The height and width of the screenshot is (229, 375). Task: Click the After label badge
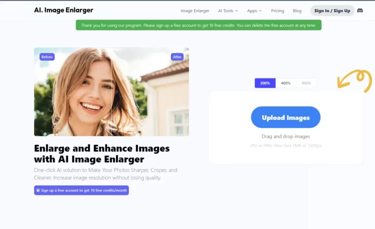click(x=177, y=57)
